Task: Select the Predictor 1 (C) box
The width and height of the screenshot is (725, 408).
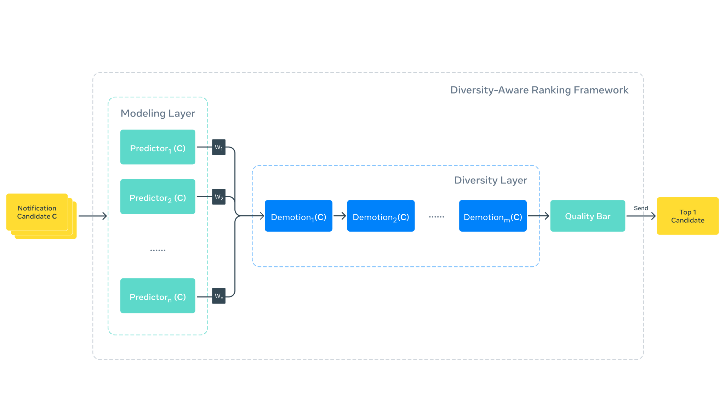Action: tap(158, 147)
